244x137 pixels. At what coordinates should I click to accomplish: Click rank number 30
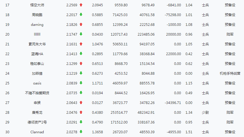tap(7, 132)
